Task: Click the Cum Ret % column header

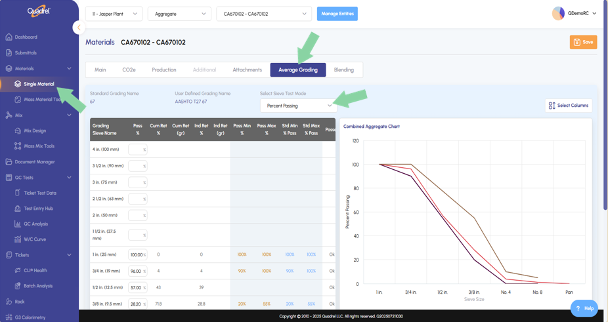Action: 158,129
